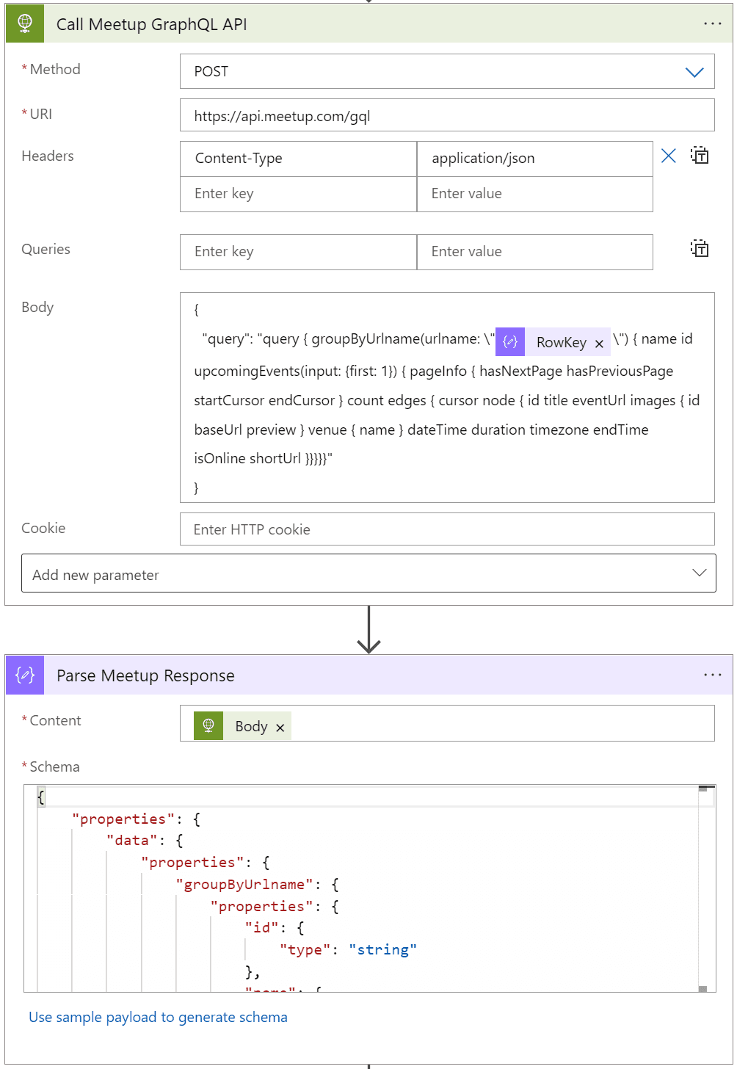
Task: Click the application/json header value field
Action: [x=534, y=159]
